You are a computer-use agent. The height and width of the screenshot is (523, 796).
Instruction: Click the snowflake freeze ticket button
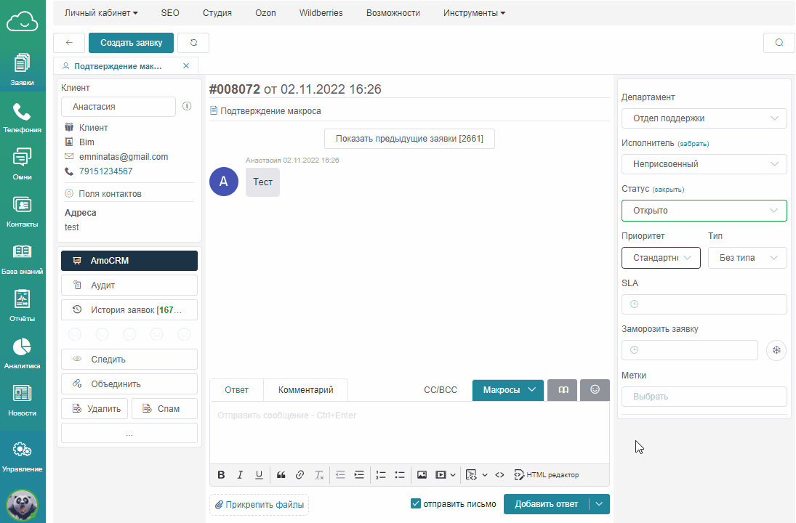[776, 350]
